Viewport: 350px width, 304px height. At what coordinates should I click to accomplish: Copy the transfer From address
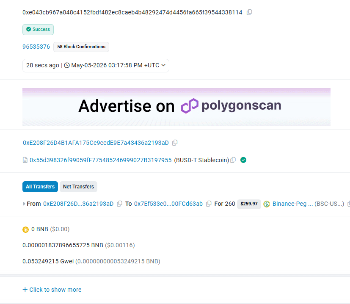click(x=120, y=204)
